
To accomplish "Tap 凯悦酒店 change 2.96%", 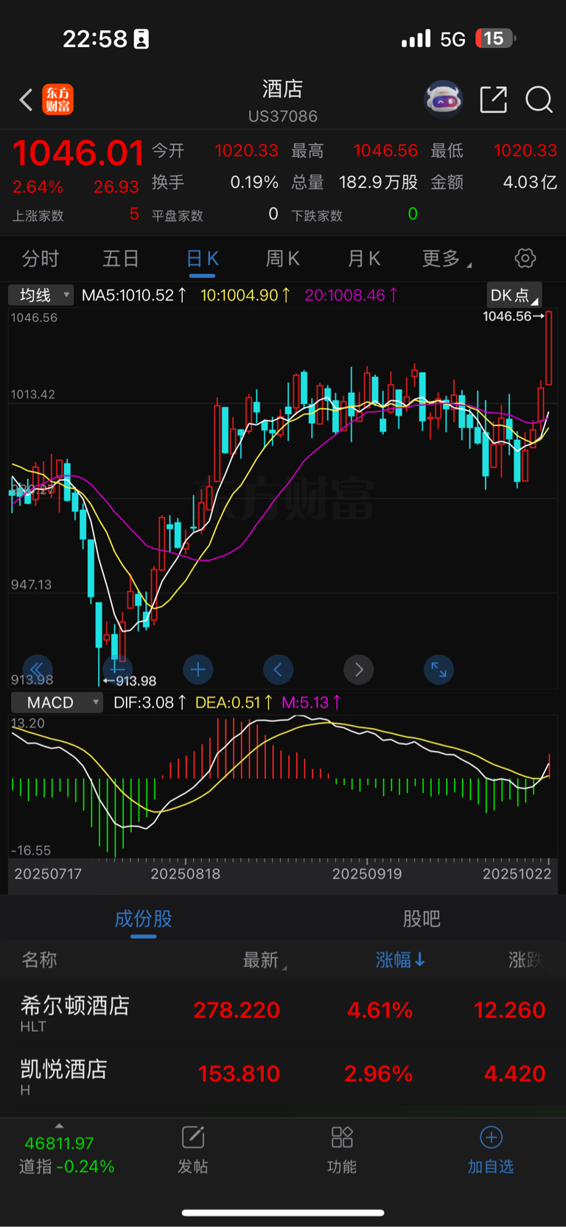I will [x=378, y=1074].
